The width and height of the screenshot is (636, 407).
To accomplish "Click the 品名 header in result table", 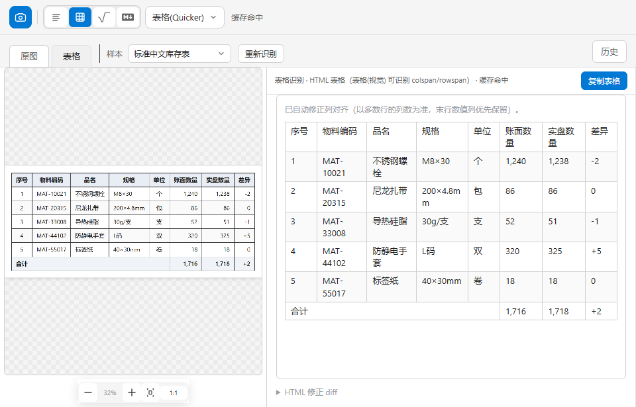I will pos(392,137).
